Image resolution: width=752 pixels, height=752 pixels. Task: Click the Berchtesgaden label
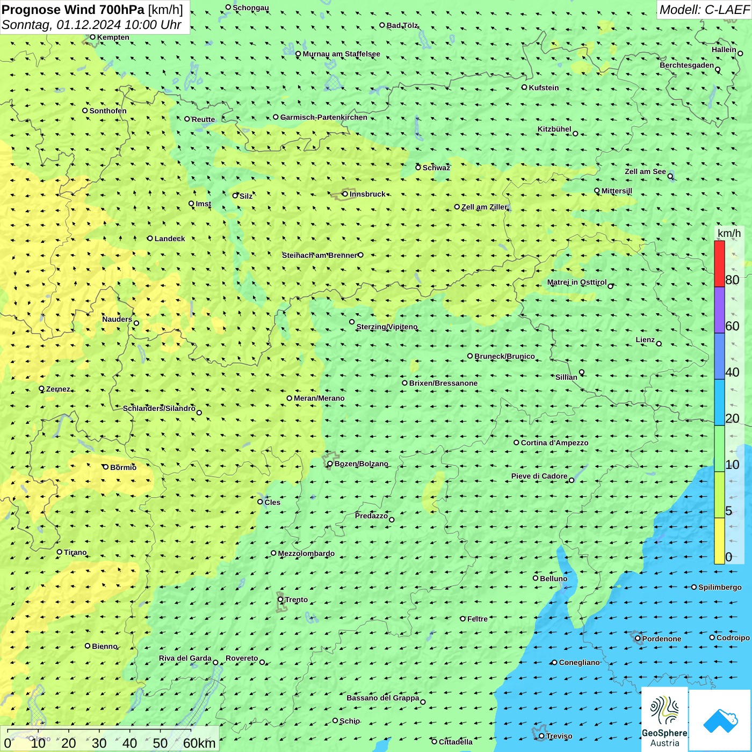pos(687,65)
